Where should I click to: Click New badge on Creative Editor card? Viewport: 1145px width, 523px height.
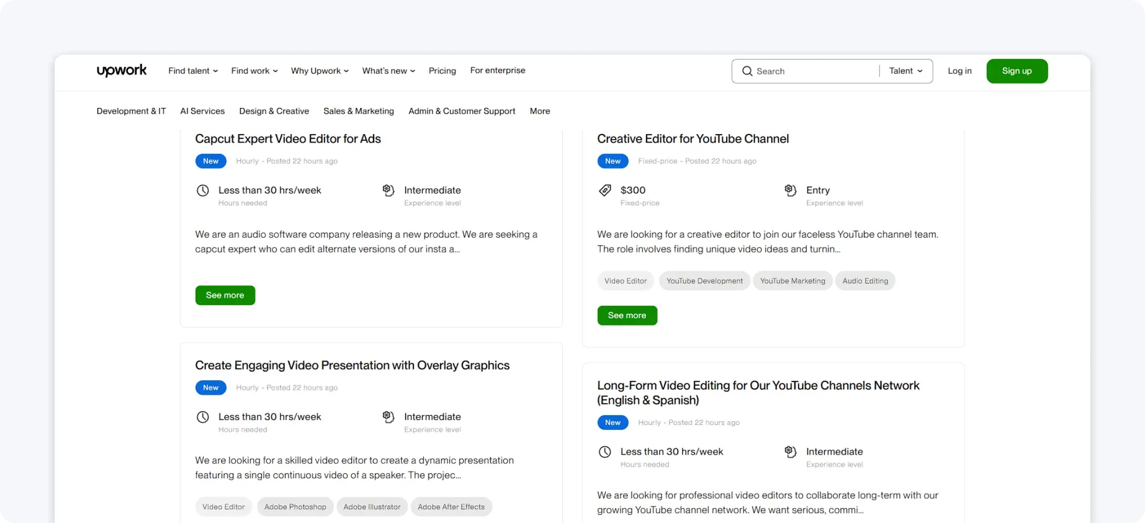coord(613,161)
